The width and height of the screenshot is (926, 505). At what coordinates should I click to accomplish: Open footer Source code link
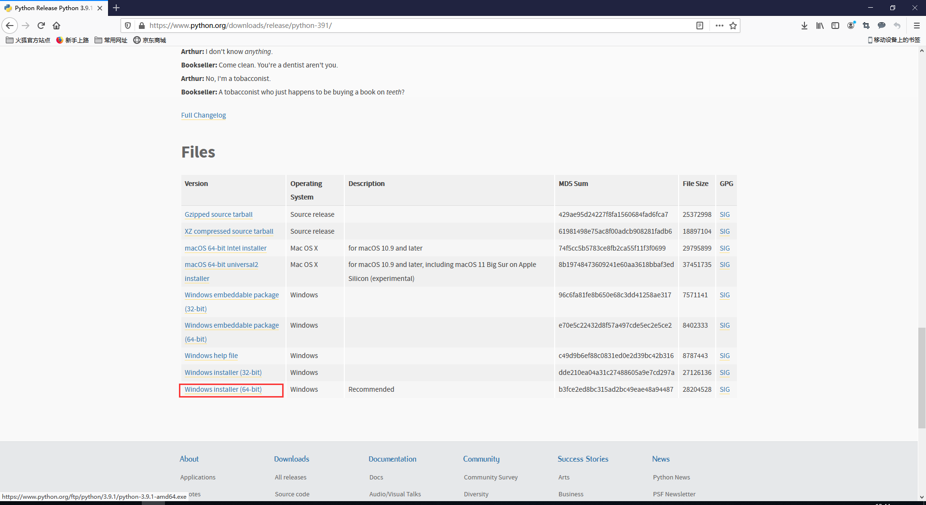coord(292,494)
